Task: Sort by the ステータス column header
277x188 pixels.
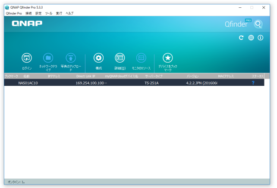Action: tap(258, 76)
